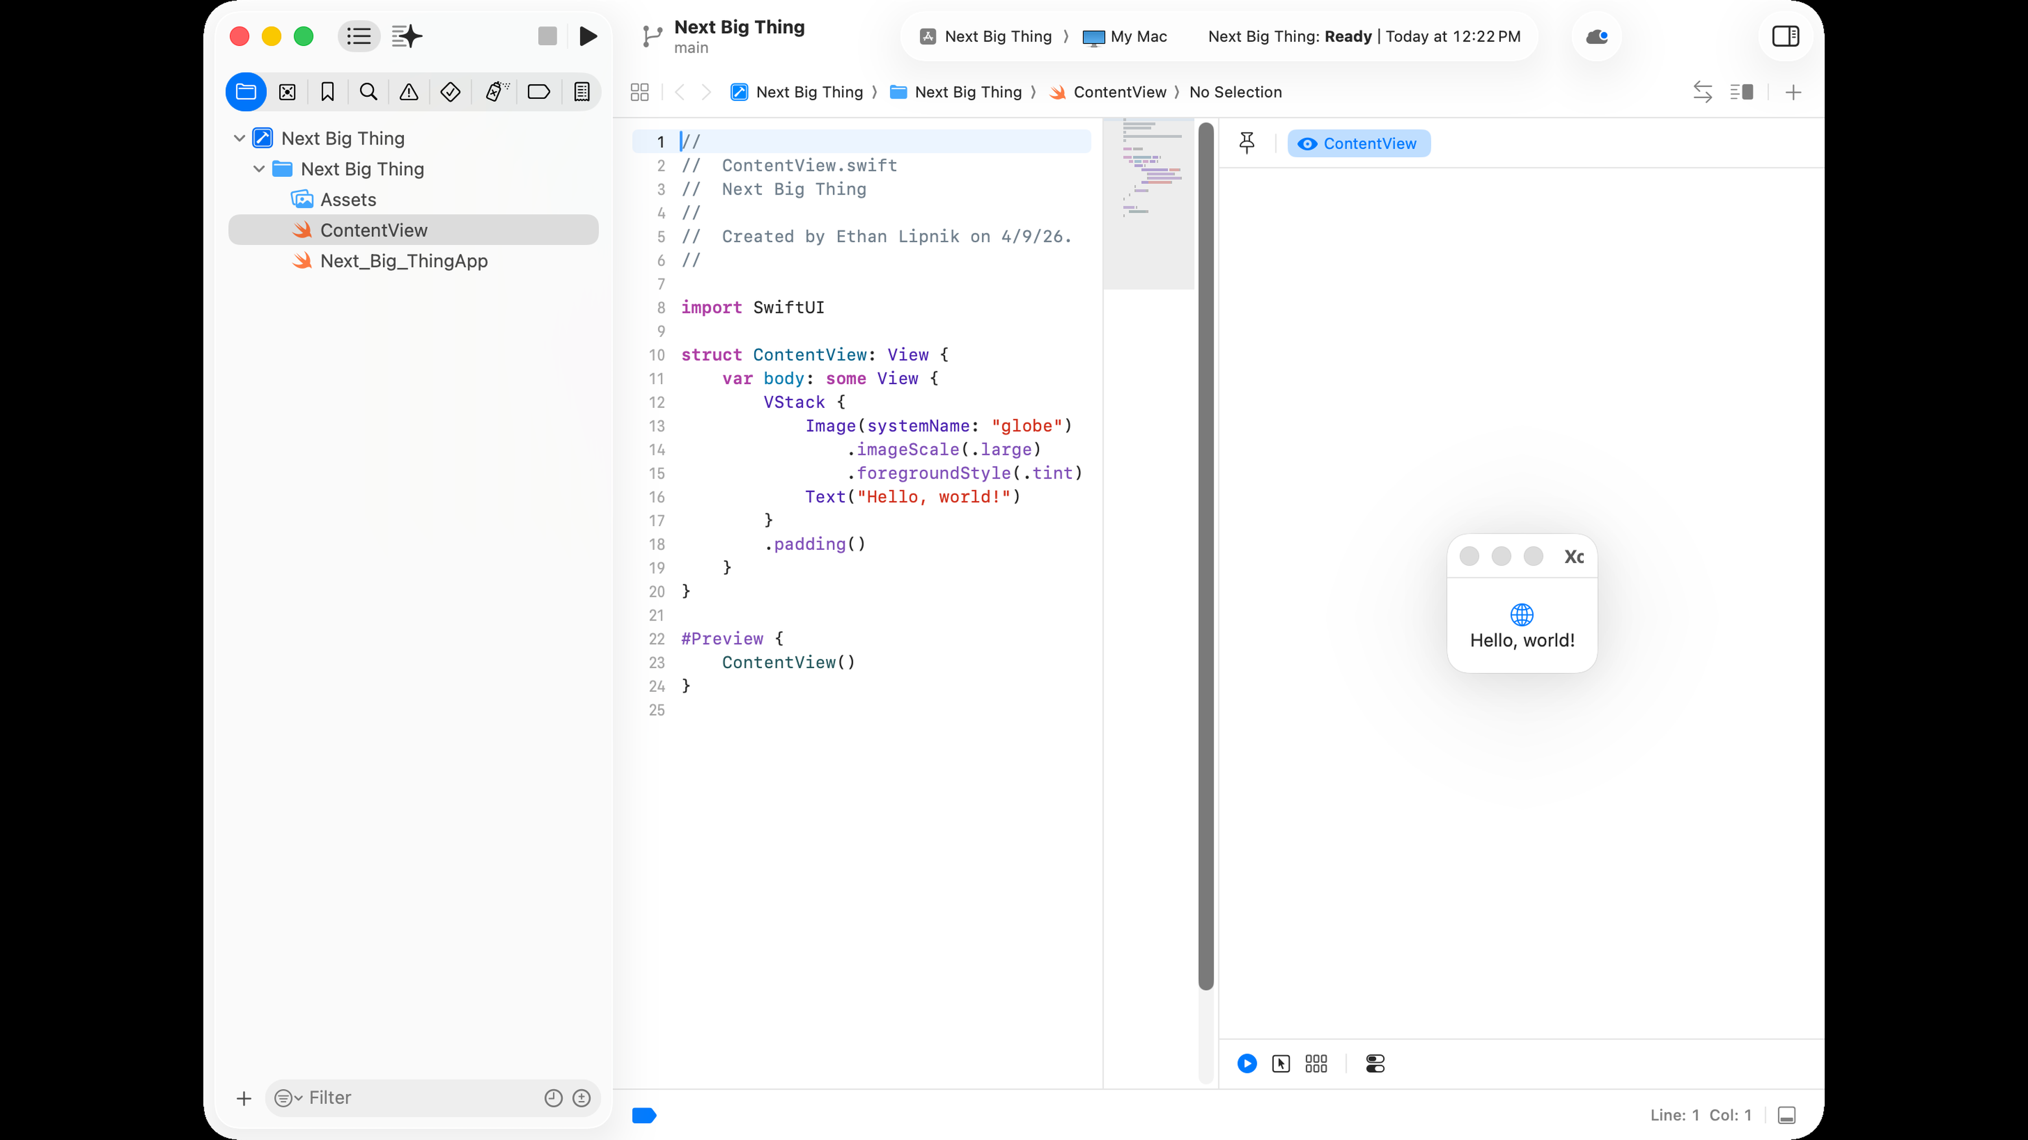Screen dimensions: 2028x1140
Task: Toggle the inspector panel on the right
Action: [1786, 36]
